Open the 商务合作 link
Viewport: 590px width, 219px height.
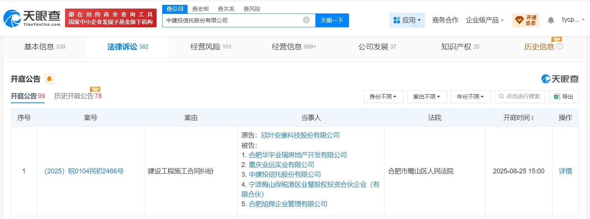(445, 20)
